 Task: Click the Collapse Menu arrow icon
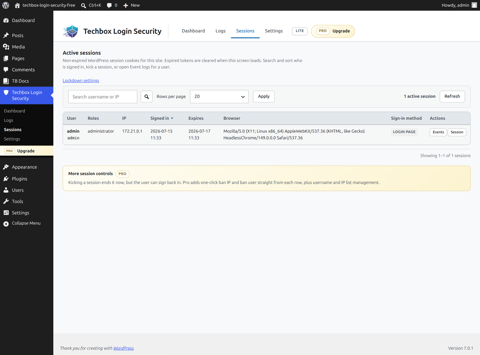[6, 224]
